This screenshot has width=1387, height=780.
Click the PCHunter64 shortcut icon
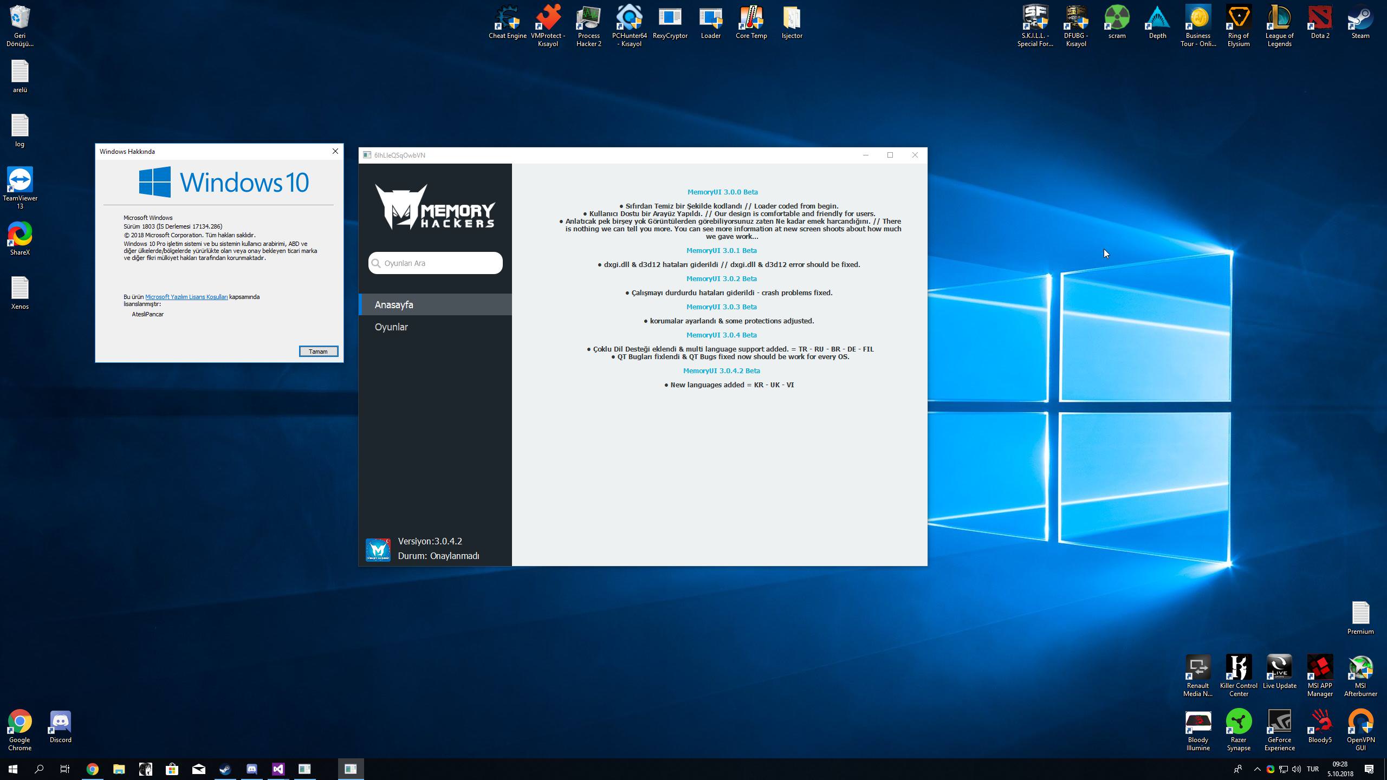630,26
